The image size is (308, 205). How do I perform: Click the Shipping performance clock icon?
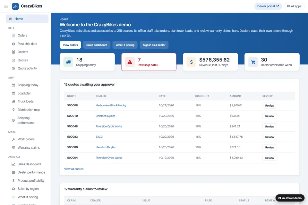point(13,120)
